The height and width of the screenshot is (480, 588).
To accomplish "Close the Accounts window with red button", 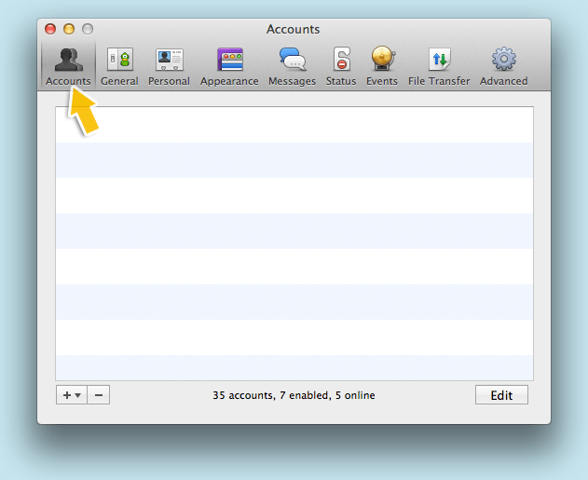I will coord(50,30).
